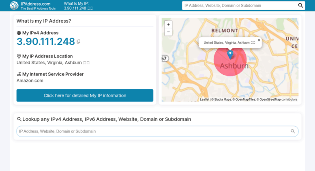Open the OpenStreetMap attribution link
The image size is (315, 171).
pos(270,99)
